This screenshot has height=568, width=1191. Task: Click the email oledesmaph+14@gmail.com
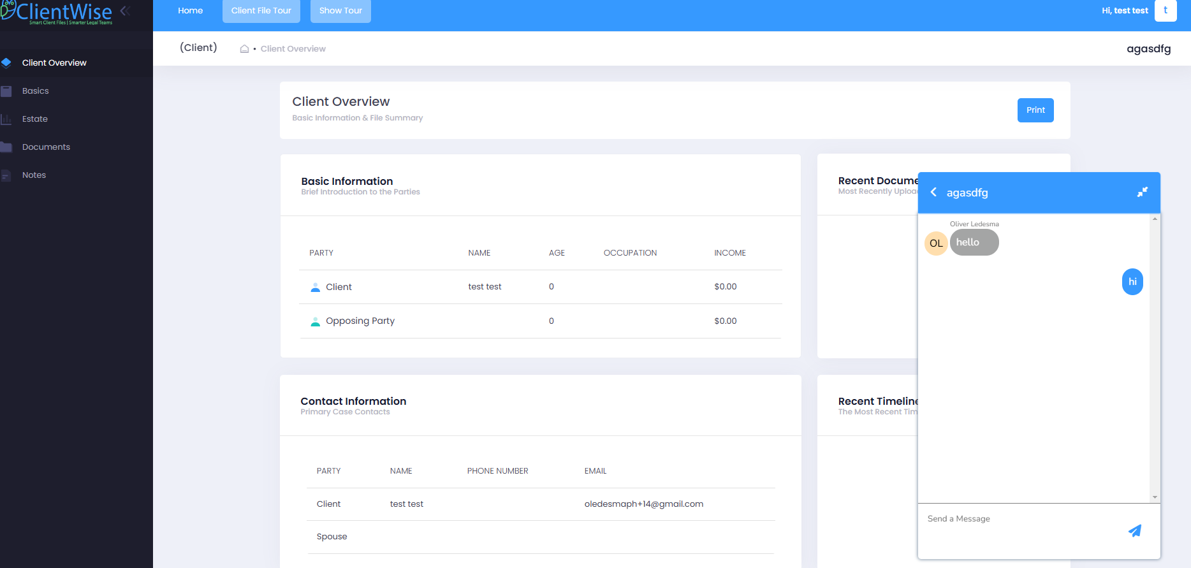[x=644, y=504]
